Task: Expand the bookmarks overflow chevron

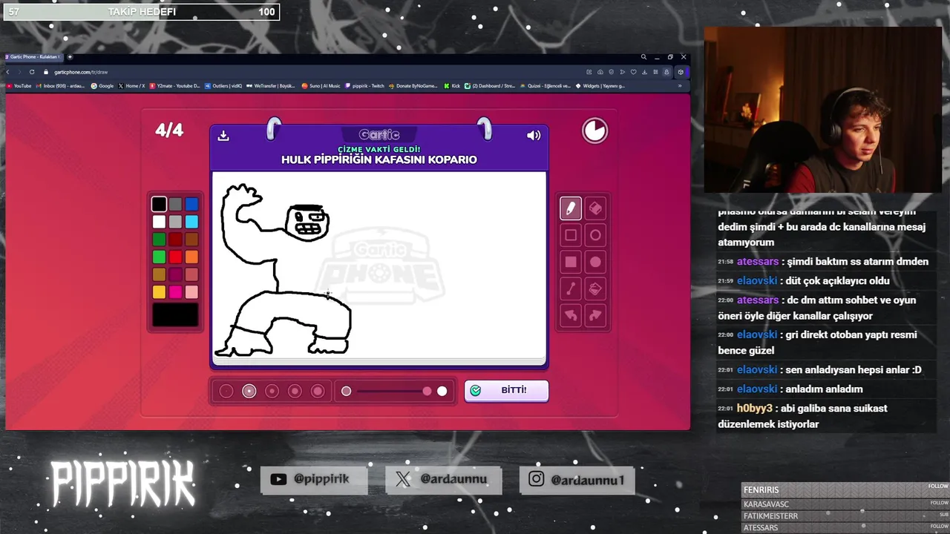Action: 679,86
